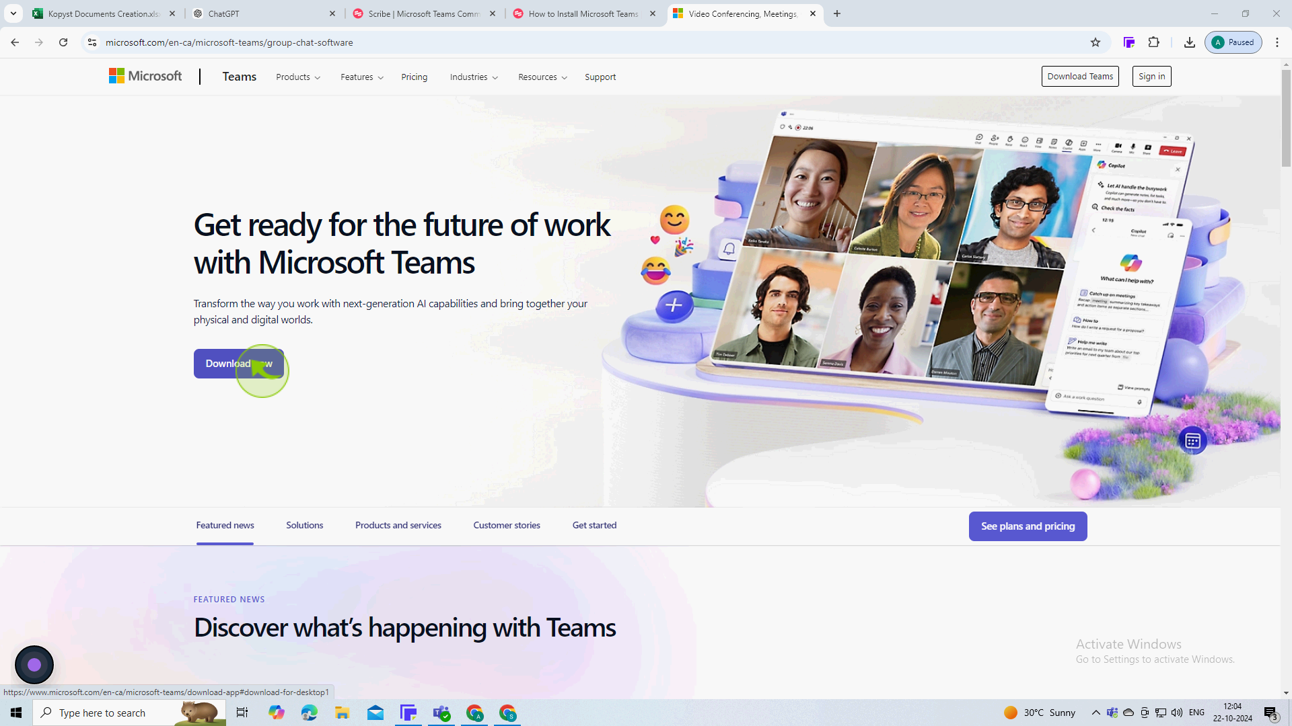Open File Explorer from the taskbar
1292x726 pixels.
point(343,713)
